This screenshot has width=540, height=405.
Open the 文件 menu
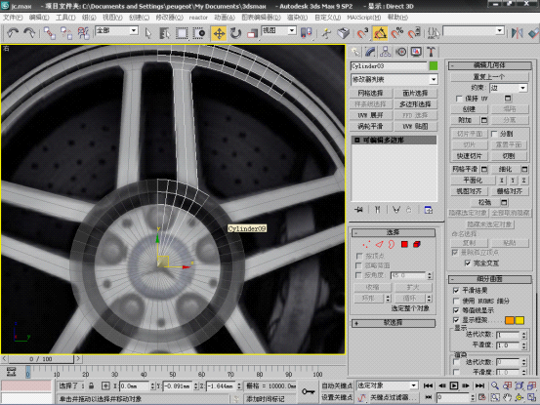pyautogui.click(x=13, y=18)
